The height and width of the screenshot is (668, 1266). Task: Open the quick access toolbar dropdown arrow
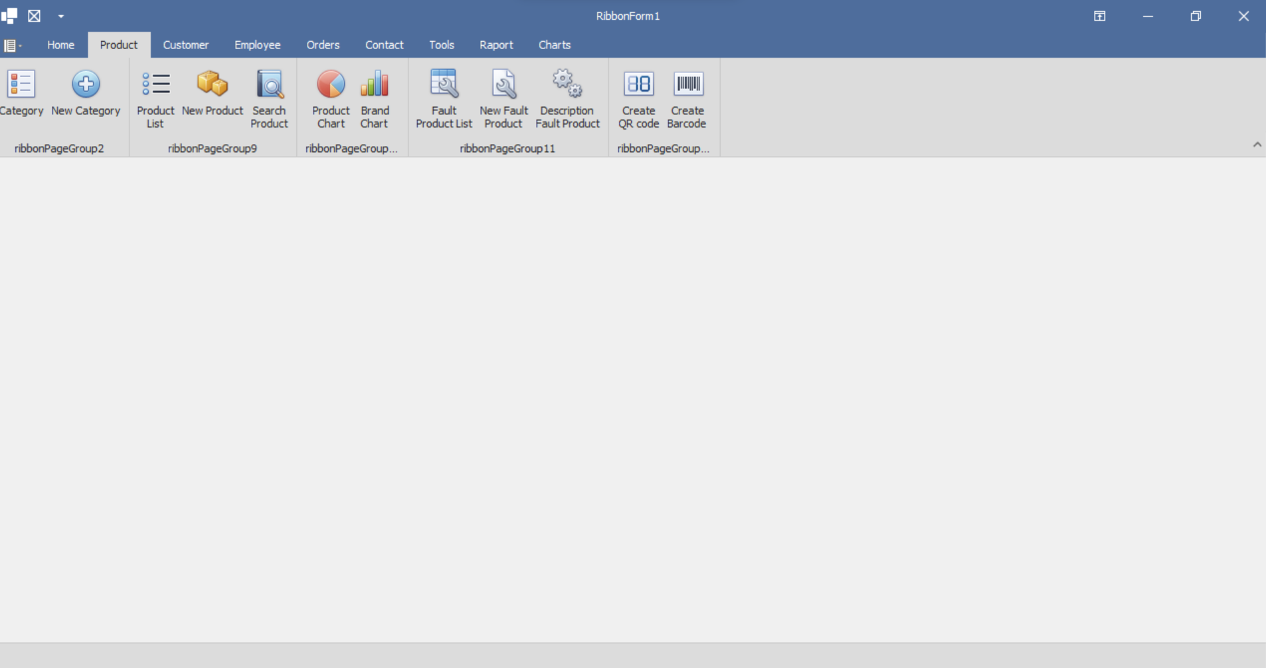60,16
